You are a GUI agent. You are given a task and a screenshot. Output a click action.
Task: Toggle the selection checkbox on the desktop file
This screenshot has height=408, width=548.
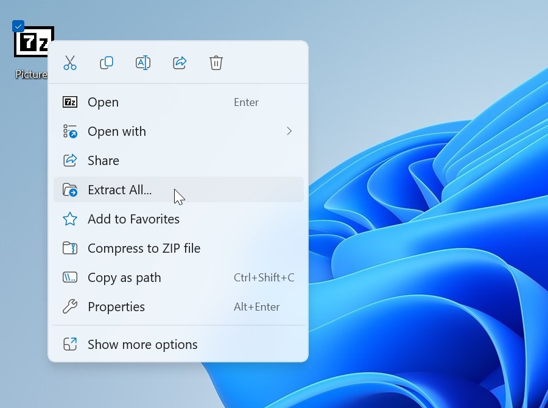tap(18, 26)
